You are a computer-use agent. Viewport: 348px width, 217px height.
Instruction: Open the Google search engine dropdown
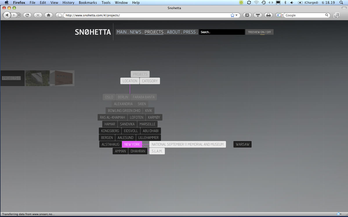pyautogui.click(x=280, y=15)
